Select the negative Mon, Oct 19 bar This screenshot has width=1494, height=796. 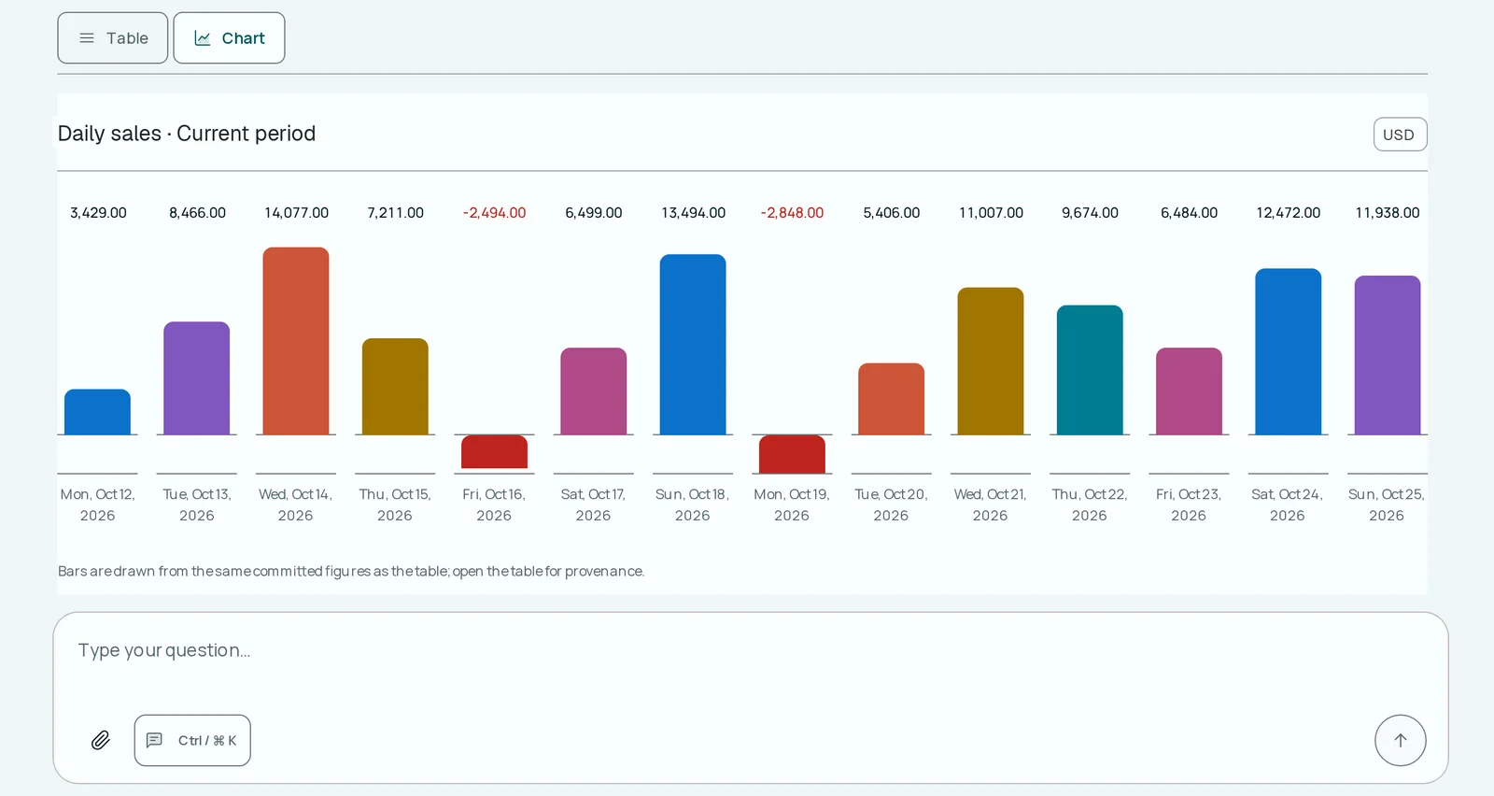[792, 454]
